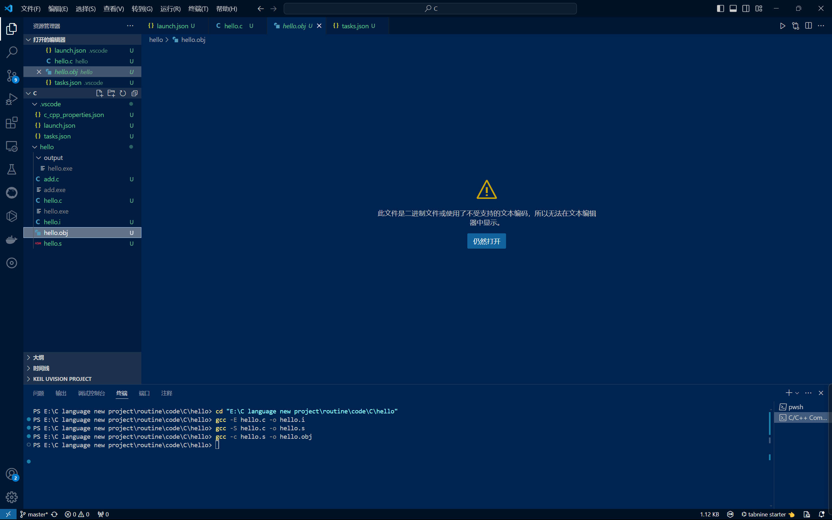Image resolution: width=832 pixels, height=520 pixels.
Task: Open c_cpp_properties.json in explorer
Action: [82, 114]
